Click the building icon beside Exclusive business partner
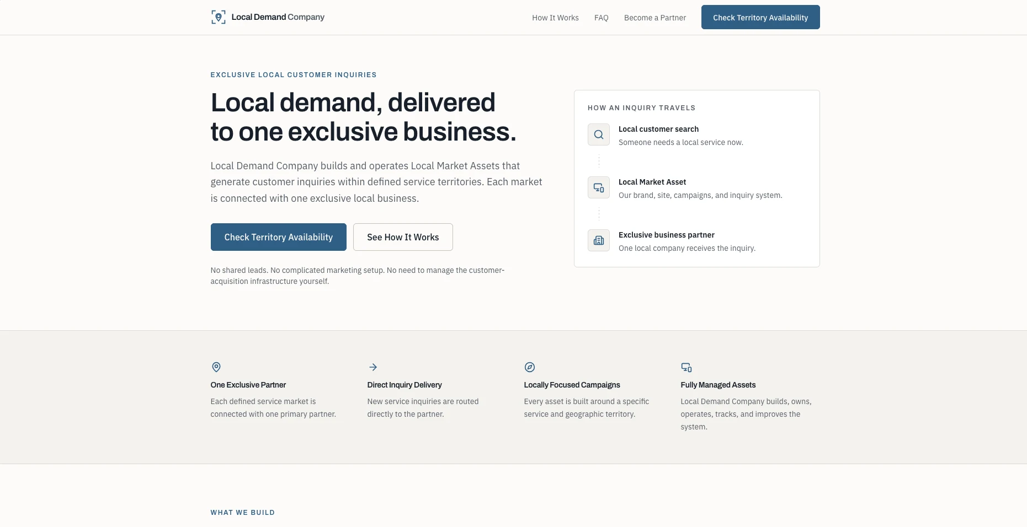The height and width of the screenshot is (527, 1027). (599, 240)
